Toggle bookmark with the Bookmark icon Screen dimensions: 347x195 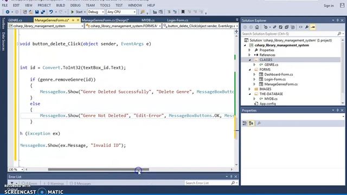[183, 12]
